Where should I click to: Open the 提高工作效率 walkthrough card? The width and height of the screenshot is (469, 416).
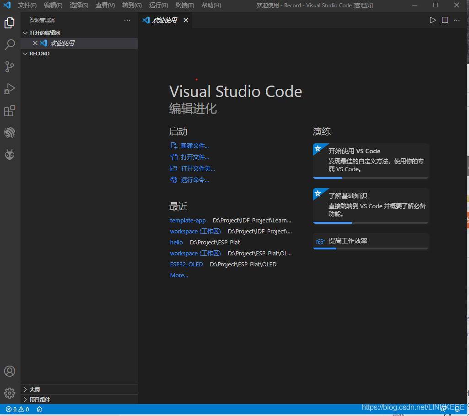point(371,241)
